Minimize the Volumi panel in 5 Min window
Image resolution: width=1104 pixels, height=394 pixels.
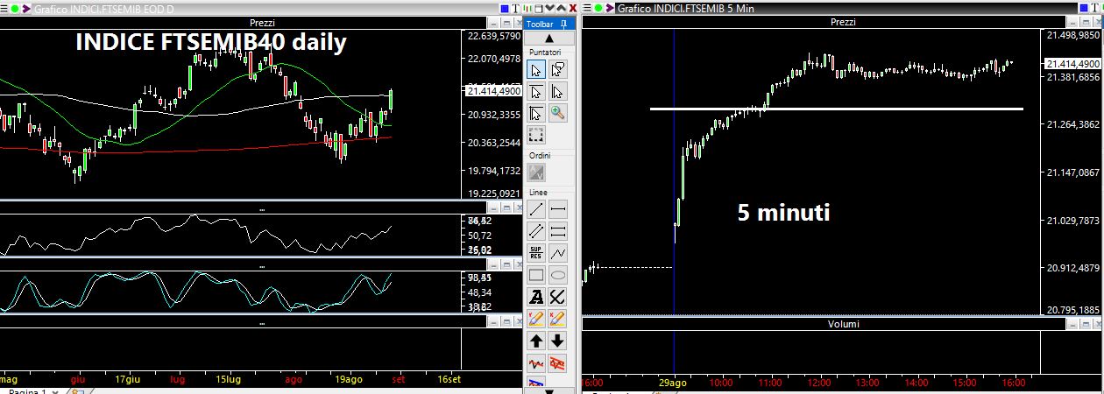[x=1071, y=324]
